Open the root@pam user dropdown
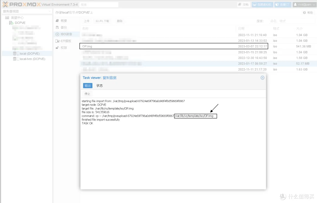The height and width of the screenshot is (203, 317). point(304,5)
